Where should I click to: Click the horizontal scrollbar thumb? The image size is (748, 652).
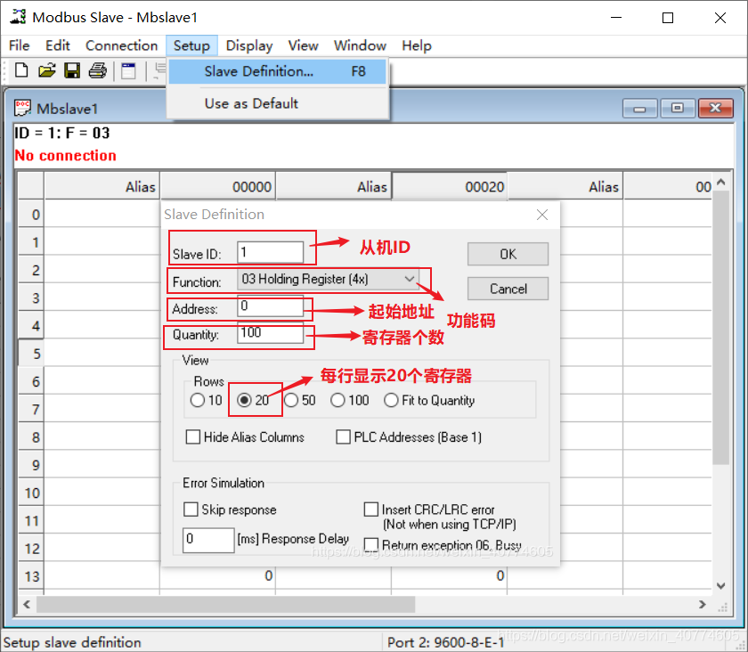coord(225,604)
